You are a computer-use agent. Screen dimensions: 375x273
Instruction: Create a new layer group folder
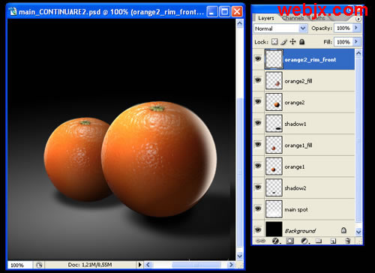coord(319,241)
